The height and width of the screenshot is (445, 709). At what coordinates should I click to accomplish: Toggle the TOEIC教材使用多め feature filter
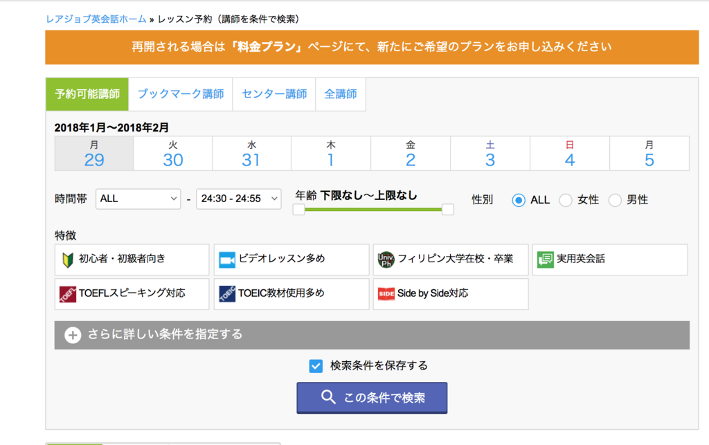291,294
